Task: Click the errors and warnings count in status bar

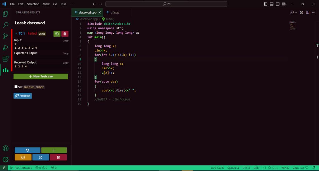Action: pyautogui.click(x=41, y=168)
